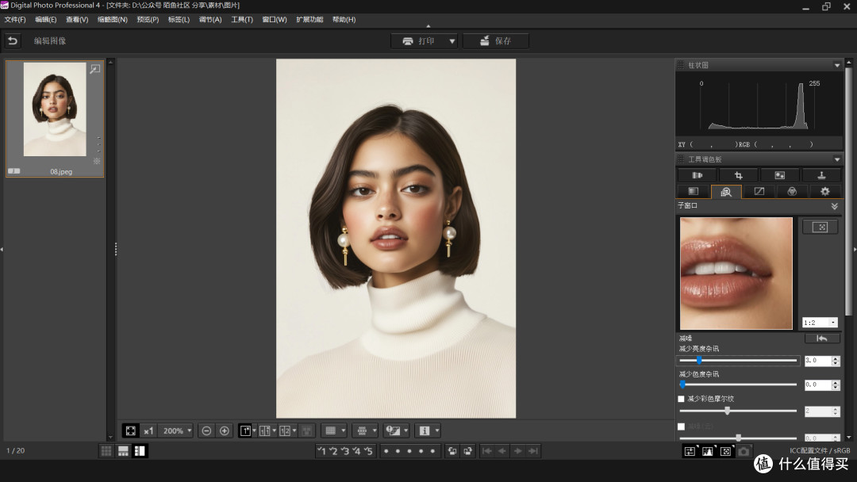
Task: Open the 工具(T) menu
Action: pos(242,19)
